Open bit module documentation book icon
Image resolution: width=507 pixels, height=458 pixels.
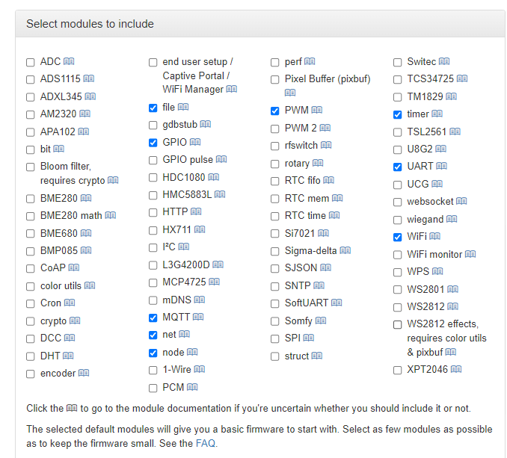(59, 149)
